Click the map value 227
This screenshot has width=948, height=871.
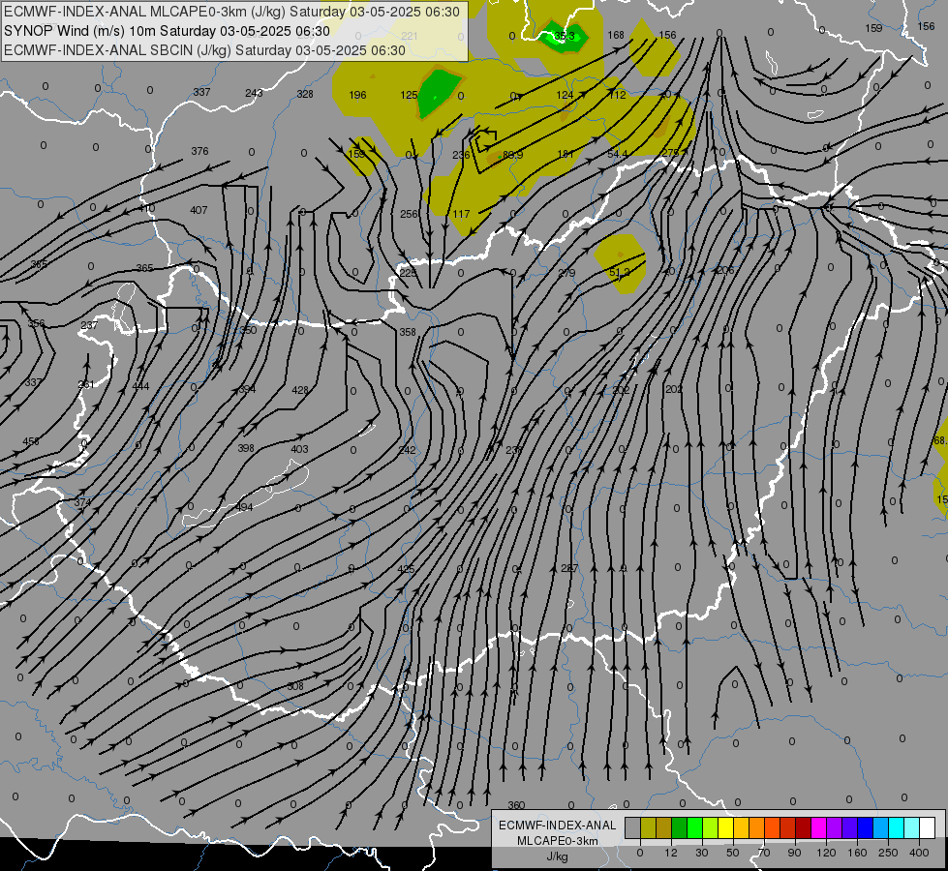point(569,568)
